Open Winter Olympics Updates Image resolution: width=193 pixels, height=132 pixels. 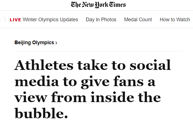(x=50, y=20)
